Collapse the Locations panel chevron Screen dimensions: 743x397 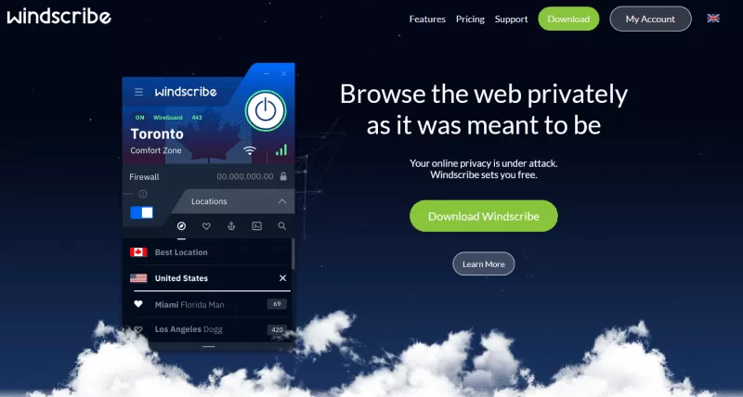coord(282,201)
